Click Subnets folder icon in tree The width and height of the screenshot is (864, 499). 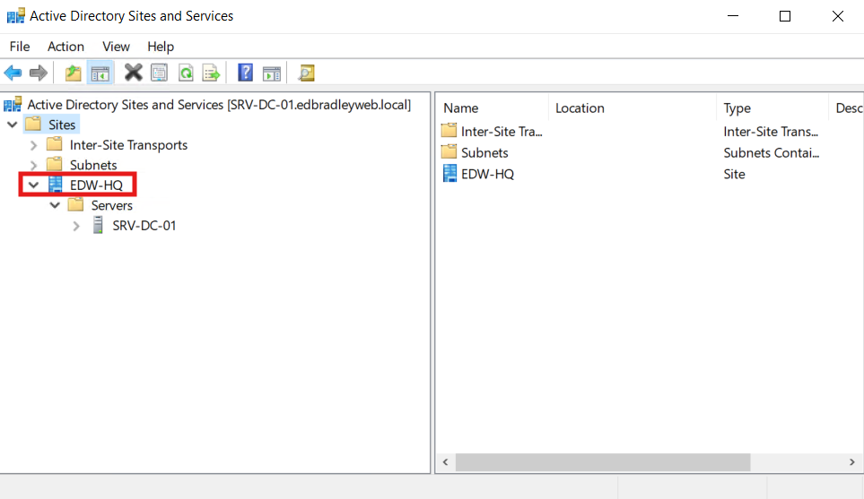coord(54,165)
